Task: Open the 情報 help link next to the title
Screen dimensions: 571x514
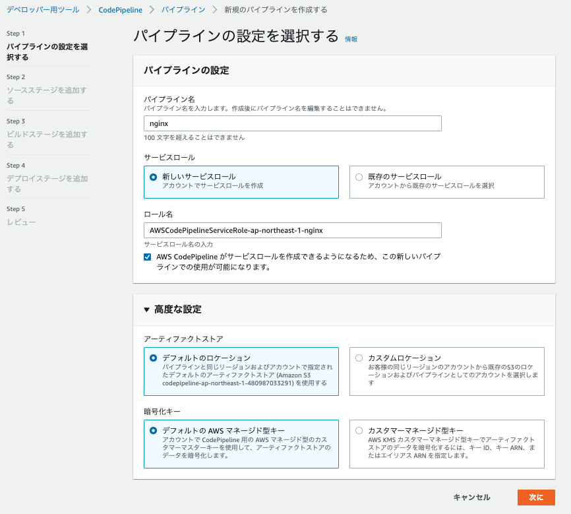Action: (x=350, y=39)
